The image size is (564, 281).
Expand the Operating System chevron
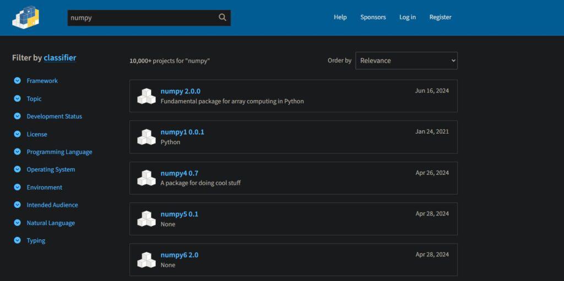[x=17, y=169]
